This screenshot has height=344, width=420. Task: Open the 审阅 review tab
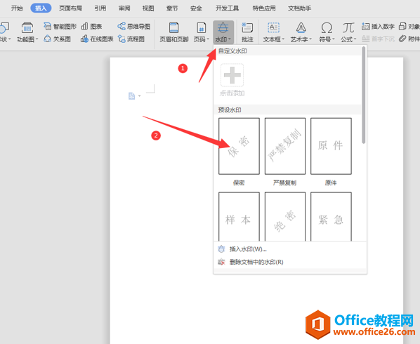pos(124,8)
